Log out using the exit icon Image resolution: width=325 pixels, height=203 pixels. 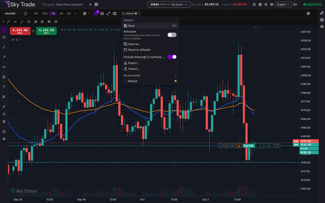click(295, 5)
